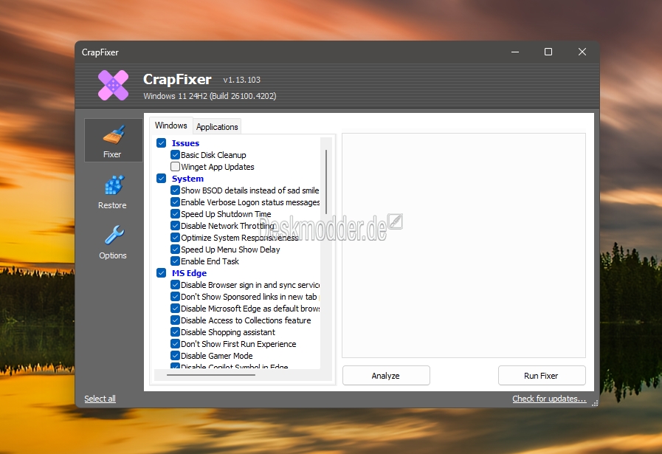The image size is (662, 454).
Task: Click the Select all link
Action: coord(100,399)
